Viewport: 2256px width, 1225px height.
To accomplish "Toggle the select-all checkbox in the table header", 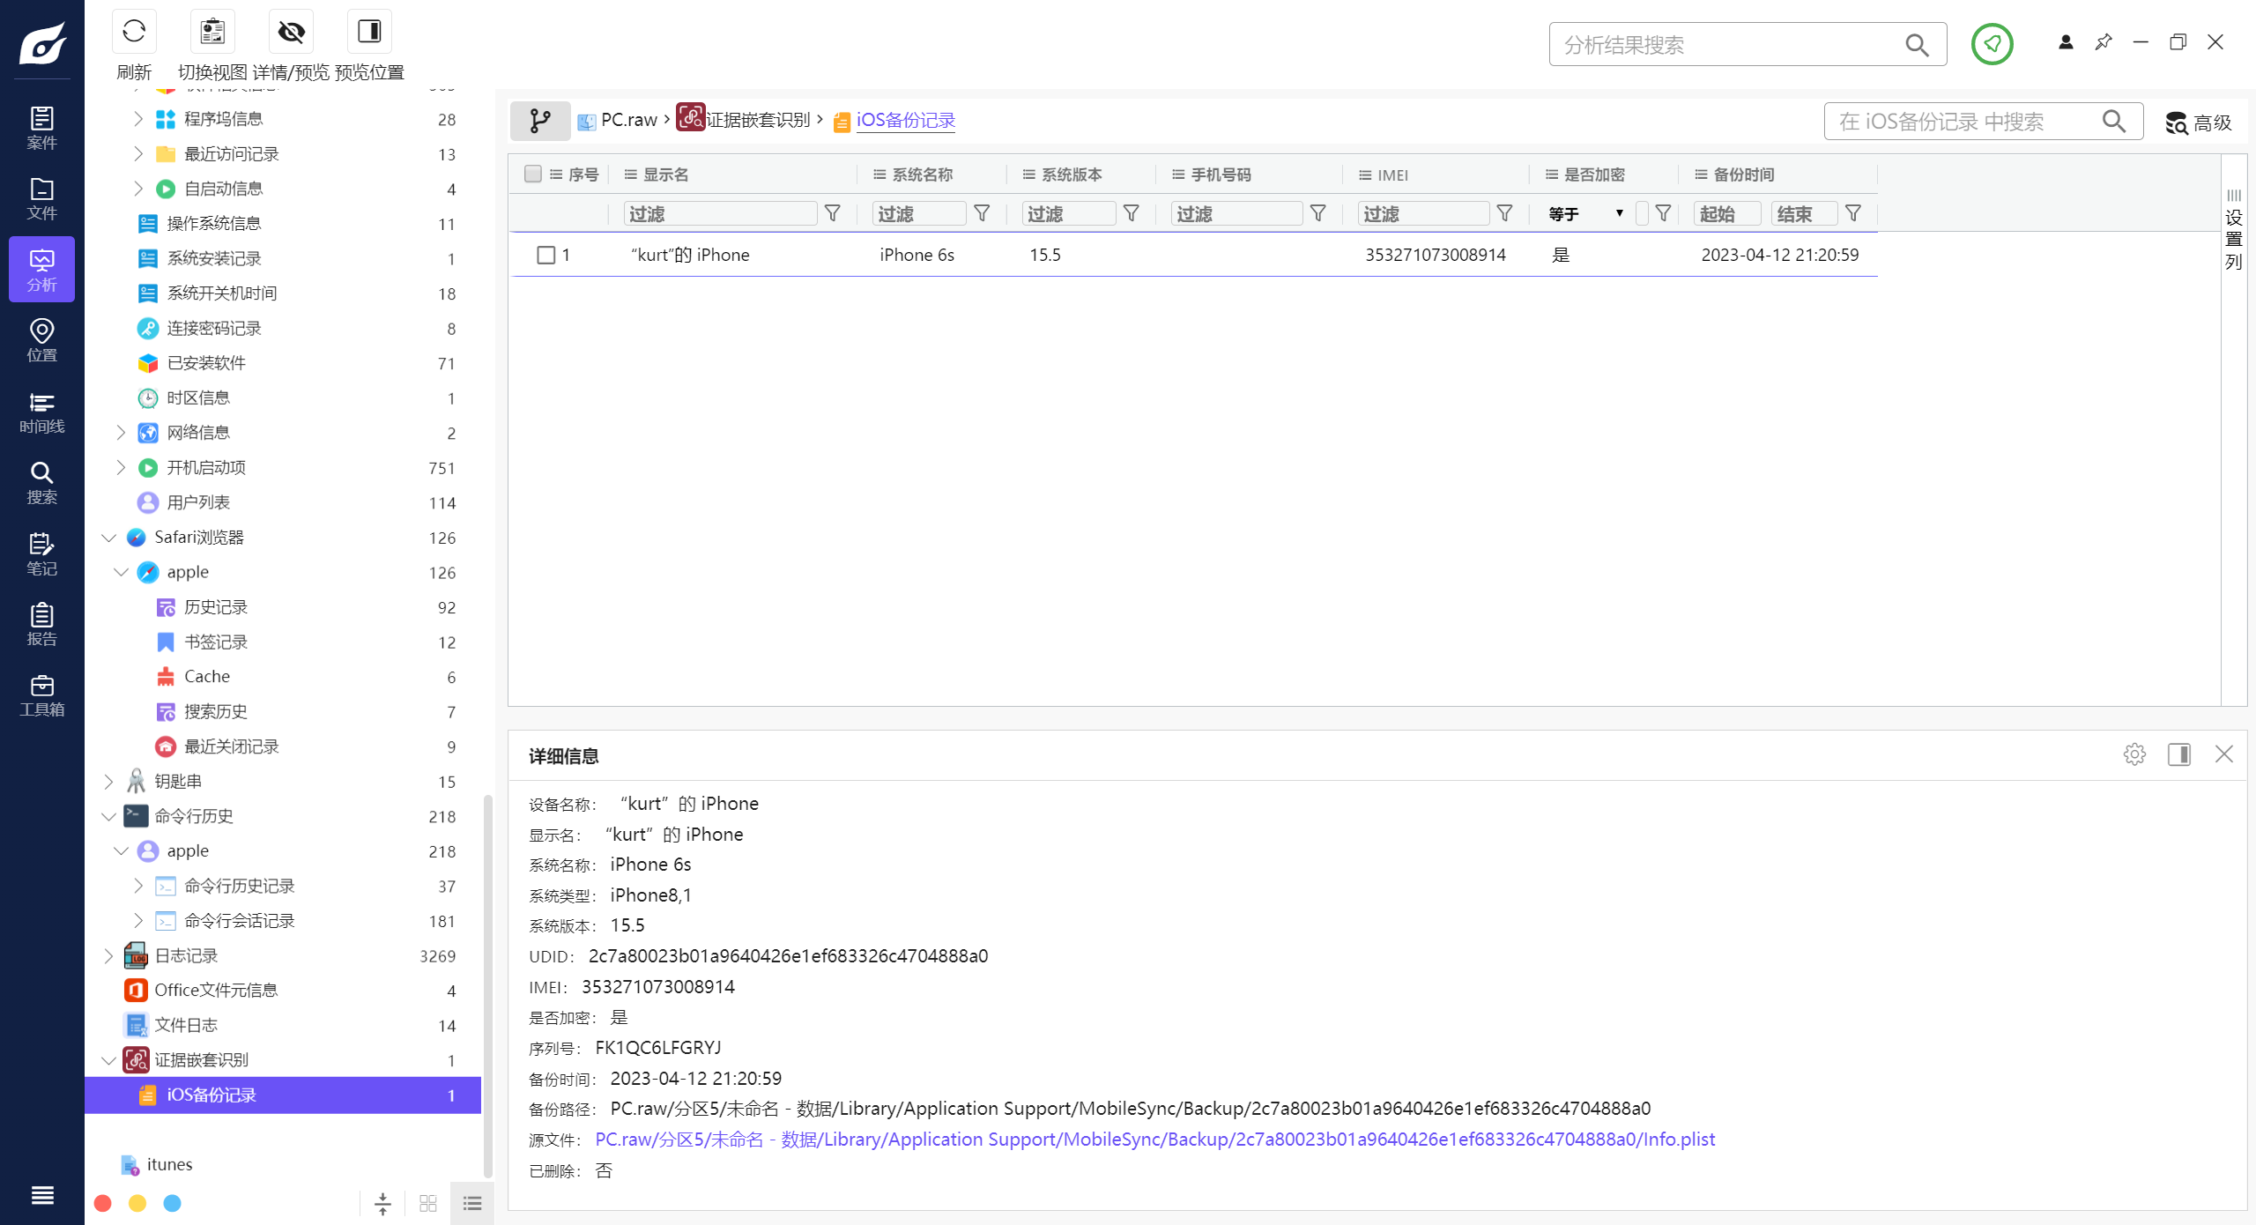I will pyautogui.click(x=532, y=174).
